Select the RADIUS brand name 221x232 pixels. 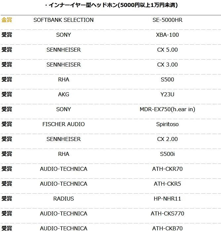(x=64, y=199)
